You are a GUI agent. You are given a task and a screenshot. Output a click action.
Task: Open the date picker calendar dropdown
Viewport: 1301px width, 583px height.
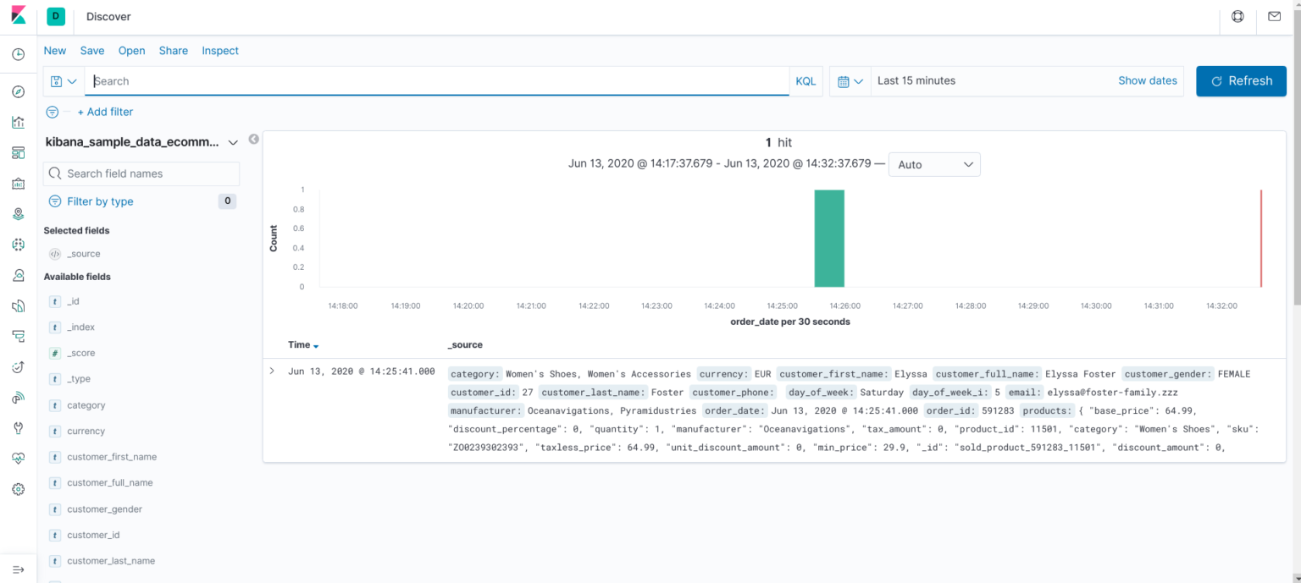pos(850,80)
